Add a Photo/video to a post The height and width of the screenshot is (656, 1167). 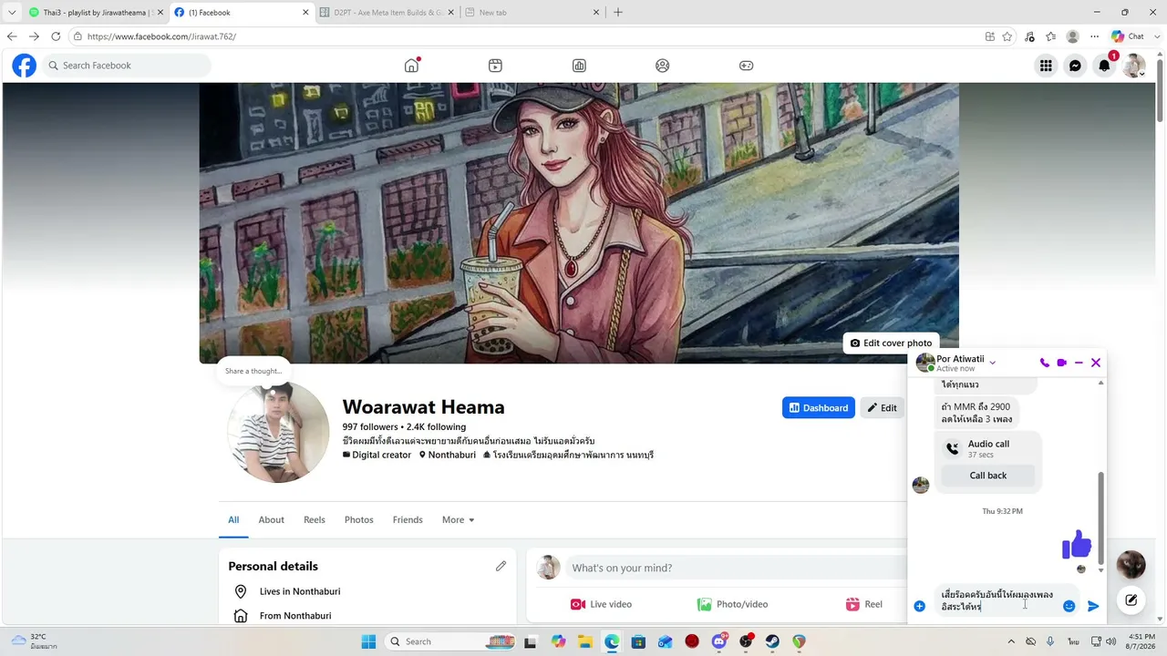732,604
